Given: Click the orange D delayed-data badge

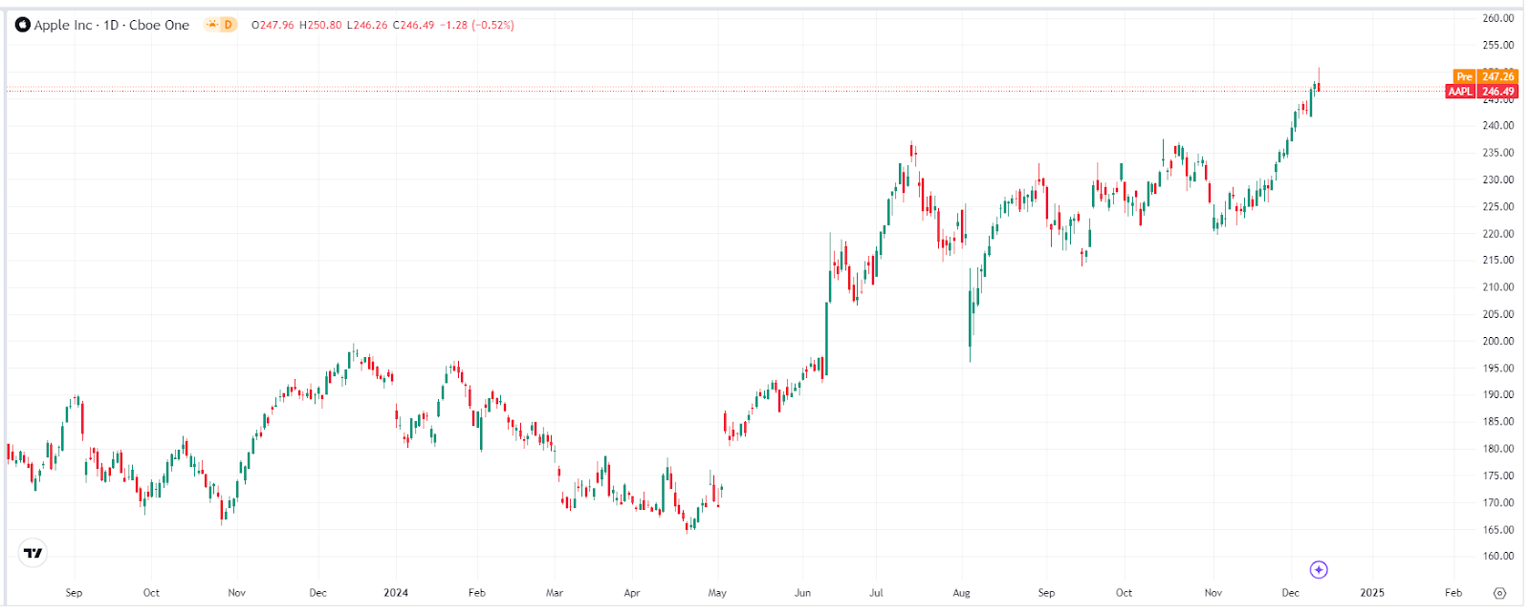Looking at the screenshot, I should pyautogui.click(x=228, y=25).
